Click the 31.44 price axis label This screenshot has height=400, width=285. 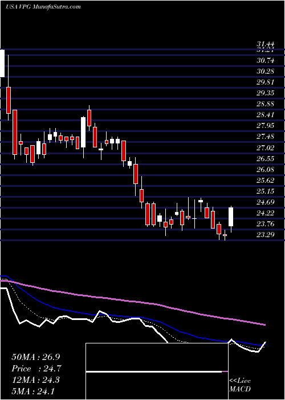tap(266, 45)
